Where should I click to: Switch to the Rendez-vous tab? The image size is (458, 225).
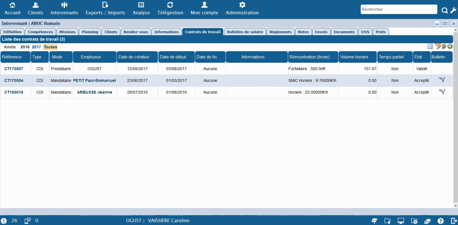coord(136,32)
